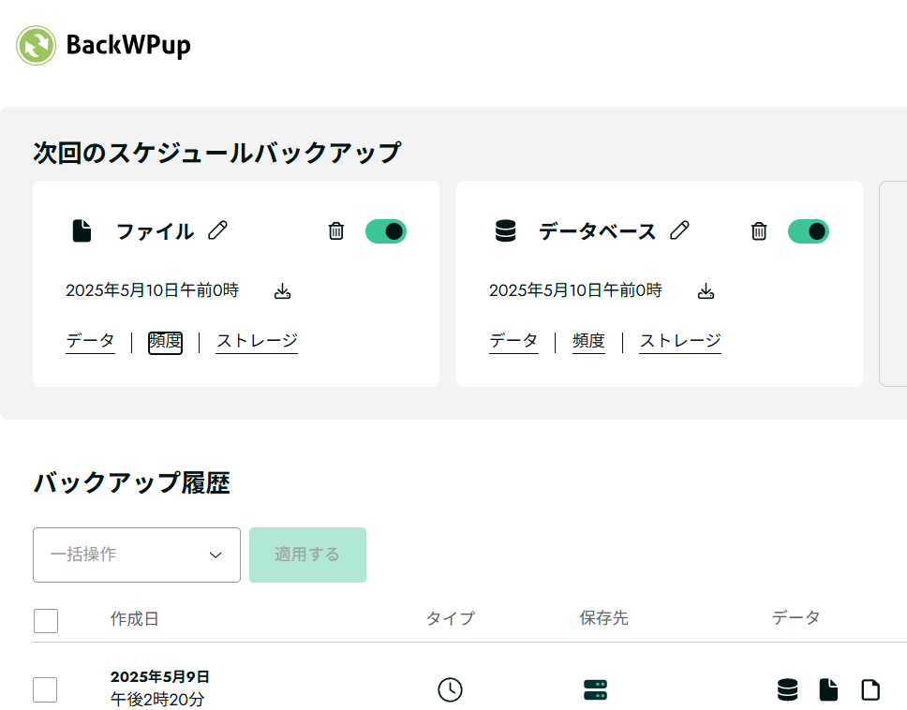
Task: Open 頻度 settings in ファイル card
Action: pos(166,341)
